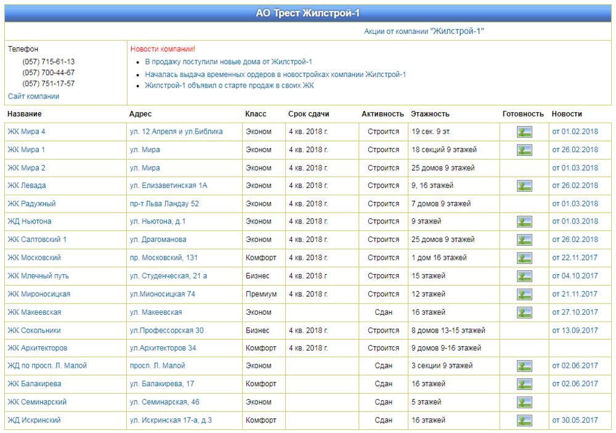Open news dated 22.11.2017 for ЖК Московский
The image size is (616, 433).
(574, 257)
